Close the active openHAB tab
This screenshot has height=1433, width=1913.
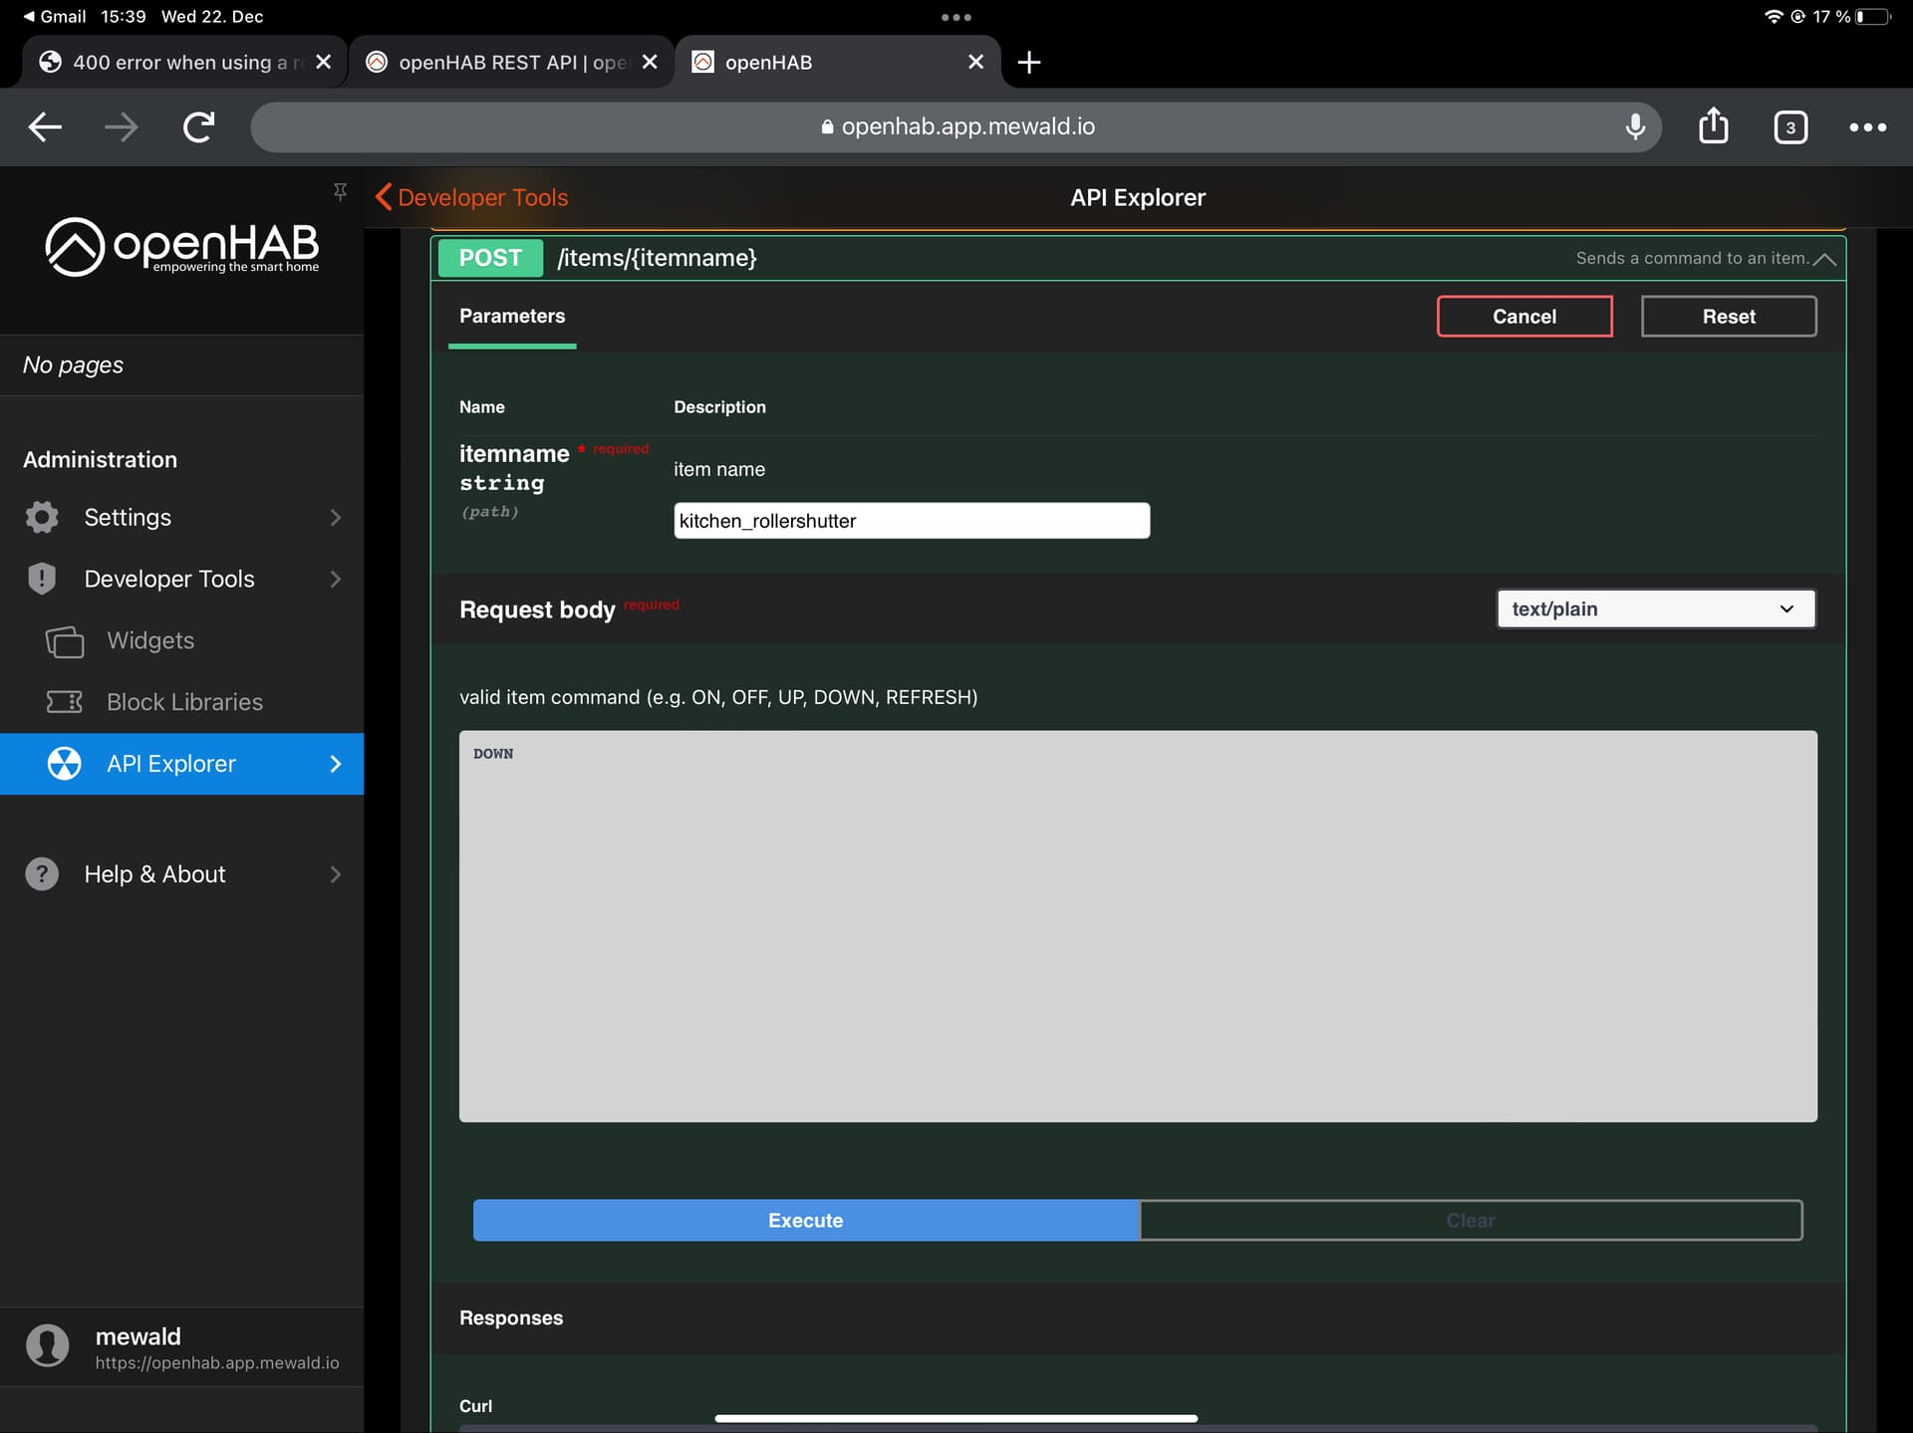coord(975,62)
